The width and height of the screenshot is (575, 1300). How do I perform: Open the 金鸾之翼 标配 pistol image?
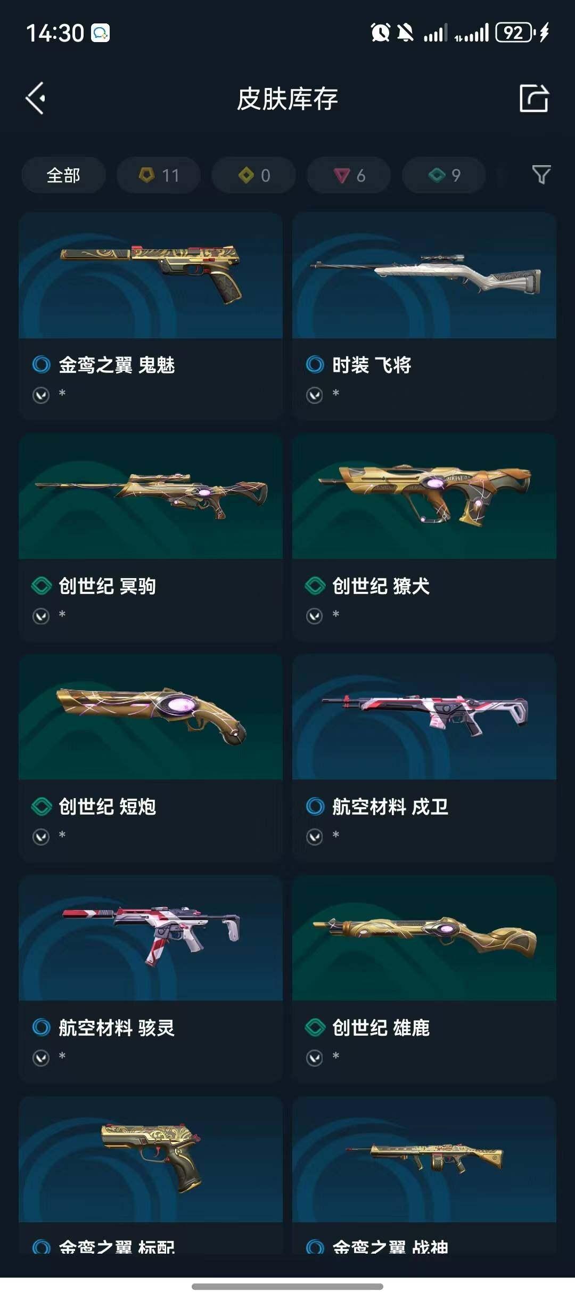pyautogui.click(x=151, y=1159)
